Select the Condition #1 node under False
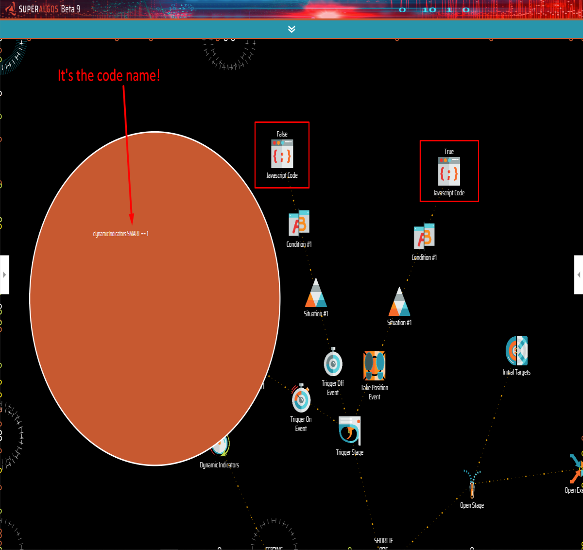The image size is (583, 550). tap(299, 223)
